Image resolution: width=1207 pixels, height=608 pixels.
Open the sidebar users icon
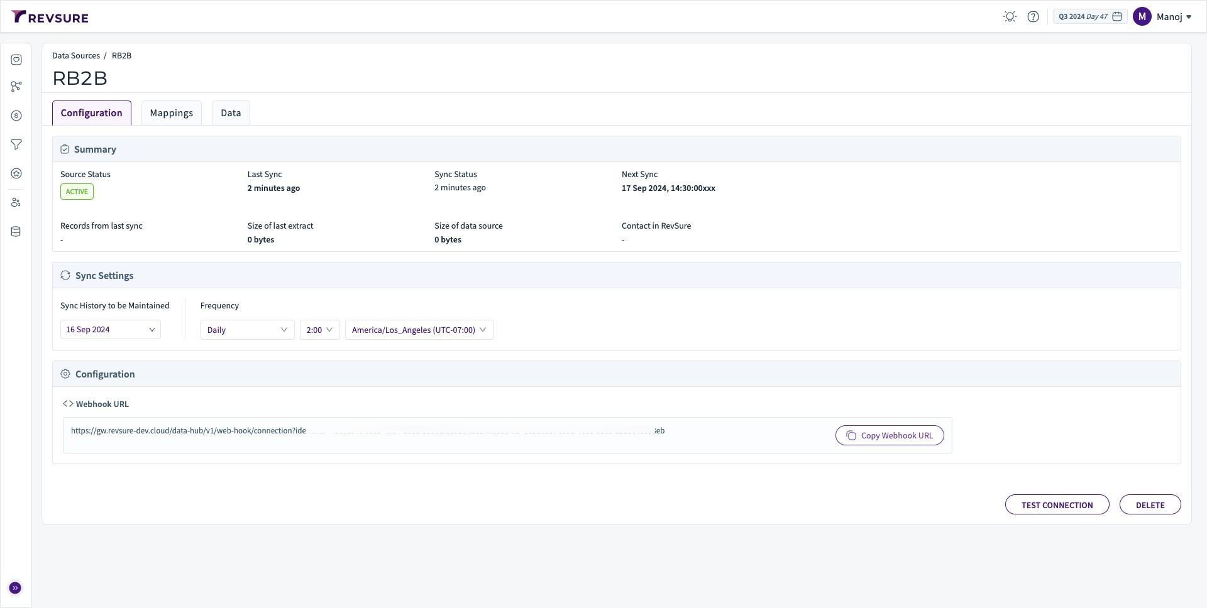pyautogui.click(x=16, y=202)
